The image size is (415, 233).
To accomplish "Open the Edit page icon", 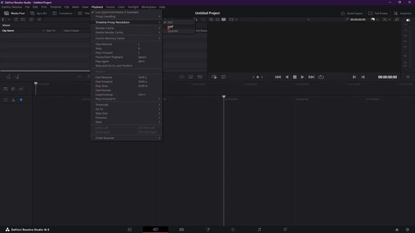I will tap(182, 230).
